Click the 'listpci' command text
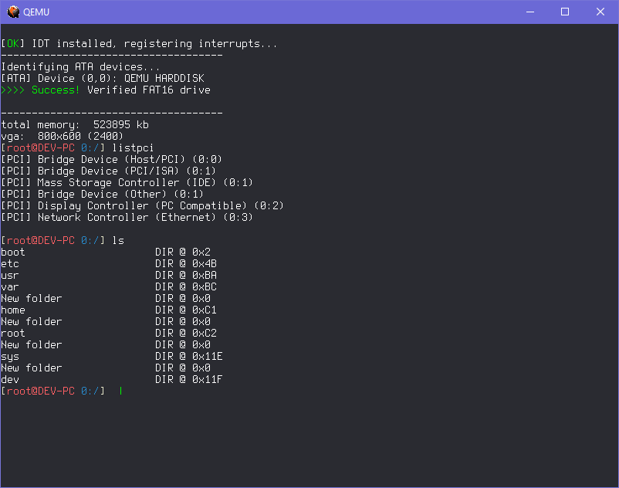The width and height of the screenshot is (619, 488). coord(133,148)
